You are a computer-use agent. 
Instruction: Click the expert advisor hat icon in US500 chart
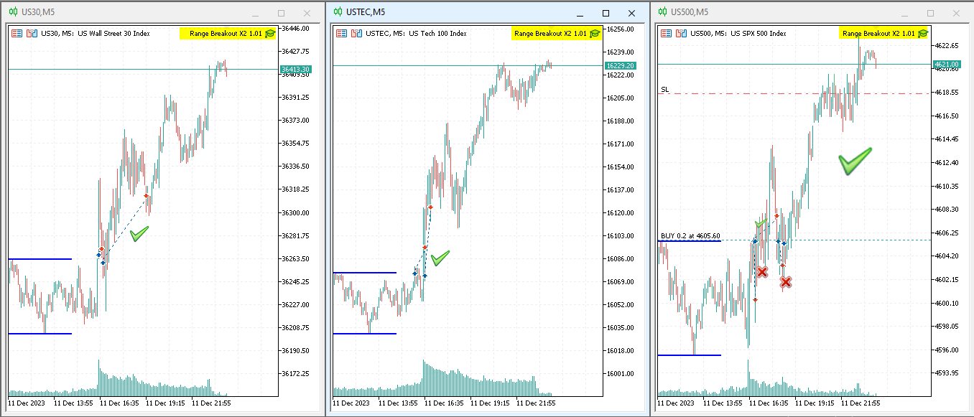(923, 33)
